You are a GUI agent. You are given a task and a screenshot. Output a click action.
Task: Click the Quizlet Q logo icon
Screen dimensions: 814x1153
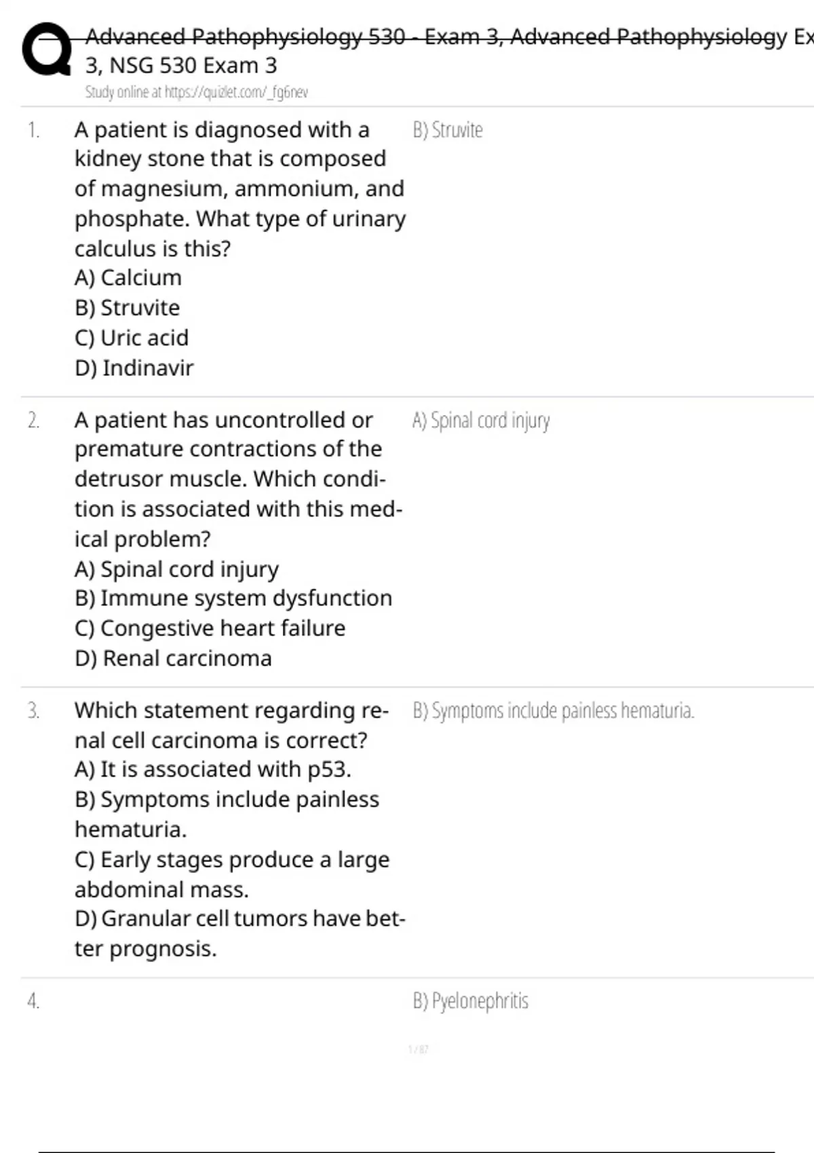(46, 50)
